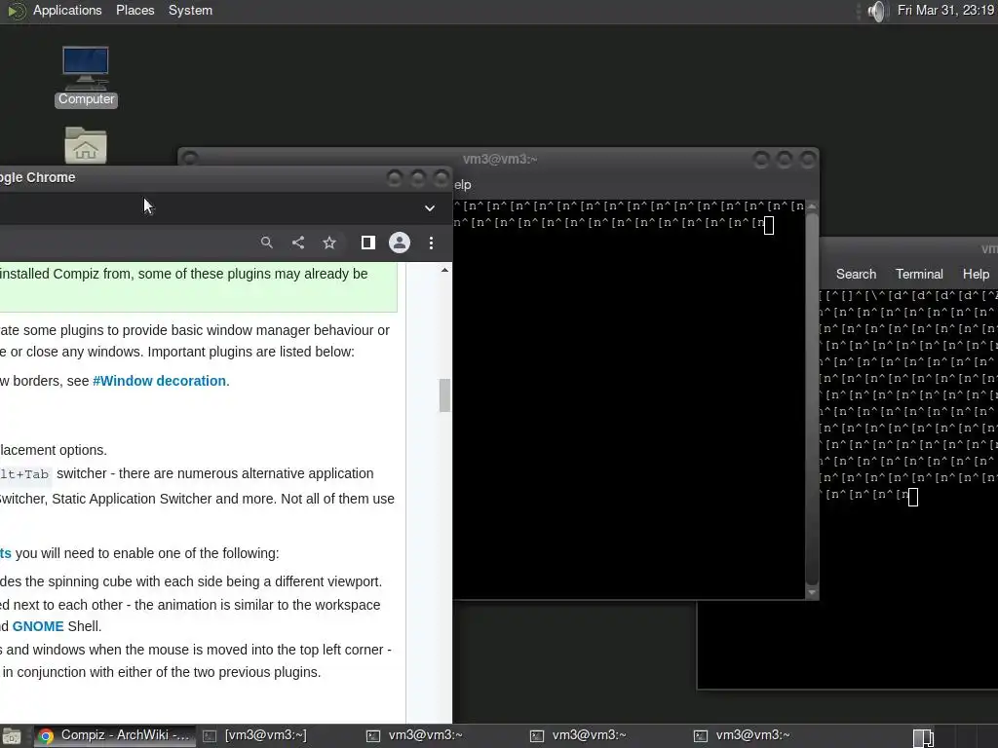Expand the Chrome tab search chevron

click(x=430, y=208)
